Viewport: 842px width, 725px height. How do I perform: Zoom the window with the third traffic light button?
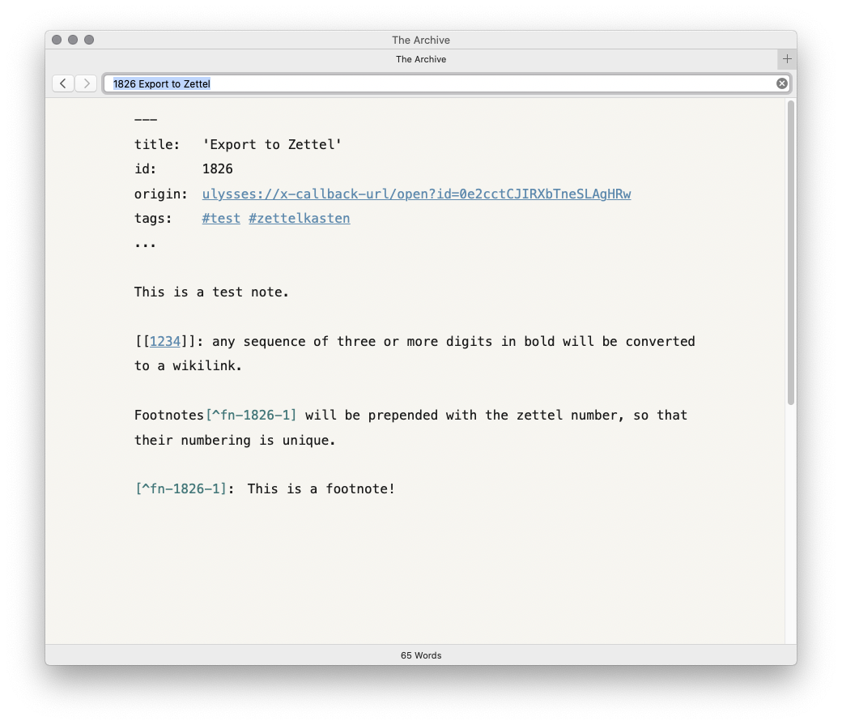[89, 40]
